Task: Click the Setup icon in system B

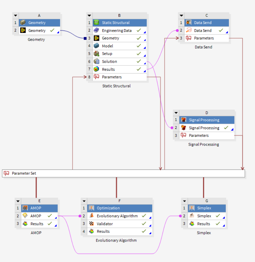Action: click(x=96, y=54)
